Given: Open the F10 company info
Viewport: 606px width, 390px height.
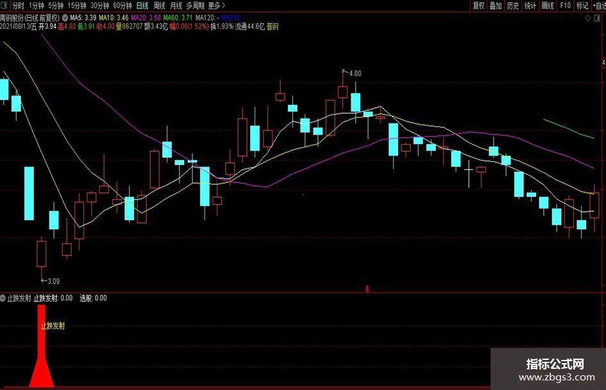Looking at the screenshot, I should [566, 5].
